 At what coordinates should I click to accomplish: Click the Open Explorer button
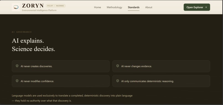pos(197,7)
